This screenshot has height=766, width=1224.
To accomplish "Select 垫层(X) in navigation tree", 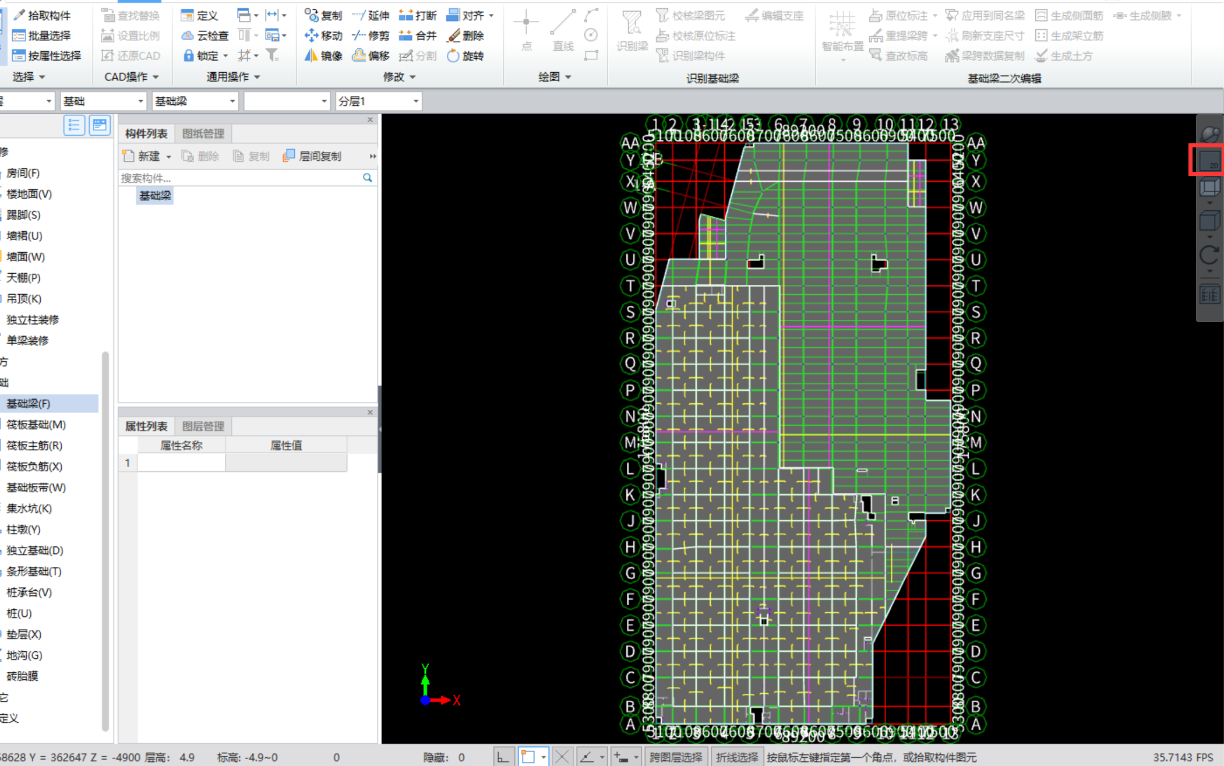I will click(x=24, y=634).
